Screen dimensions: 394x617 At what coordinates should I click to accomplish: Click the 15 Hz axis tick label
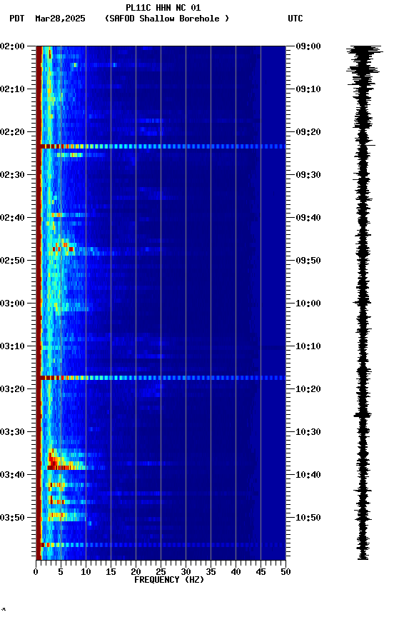coord(111,572)
